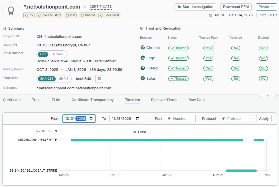
Task: Open the ZLint tab
Action: [x=56, y=100]
